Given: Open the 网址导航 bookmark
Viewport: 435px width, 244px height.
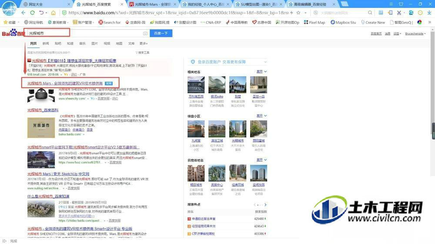Looking at the screenshot, I should [33, 23].
